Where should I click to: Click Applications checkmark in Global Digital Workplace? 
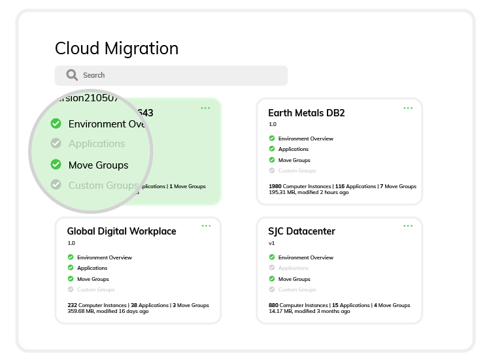click(71, 267)
